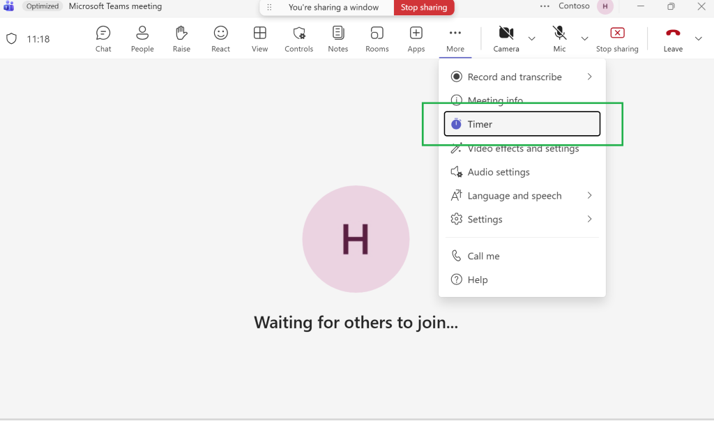Viewport: 714px width, 421px height.
Task: Expand chevron beside Language and speech
Action: click(x=589, y=195)
